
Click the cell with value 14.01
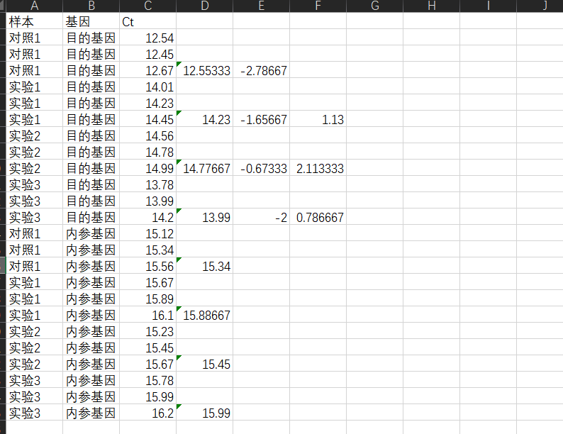tap(147, 87)
